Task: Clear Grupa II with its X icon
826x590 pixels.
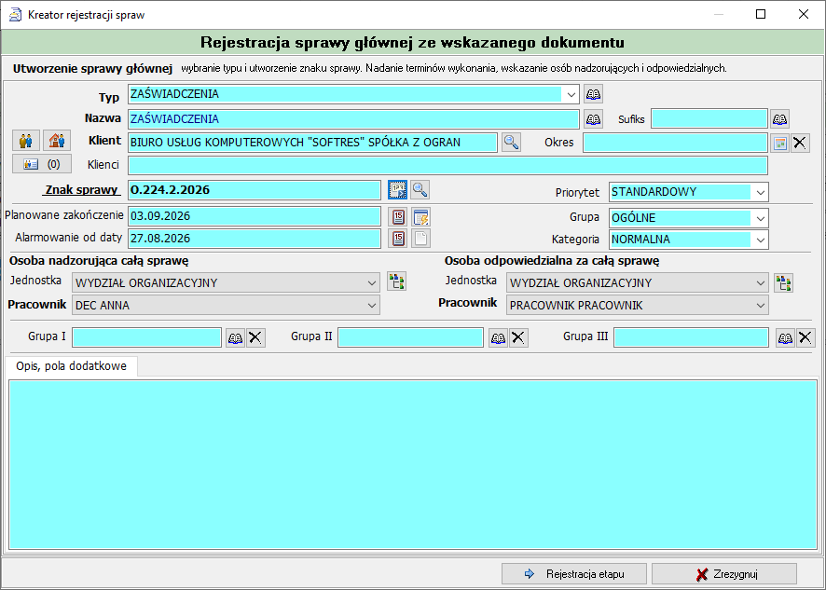Action: tap(518, 337)
